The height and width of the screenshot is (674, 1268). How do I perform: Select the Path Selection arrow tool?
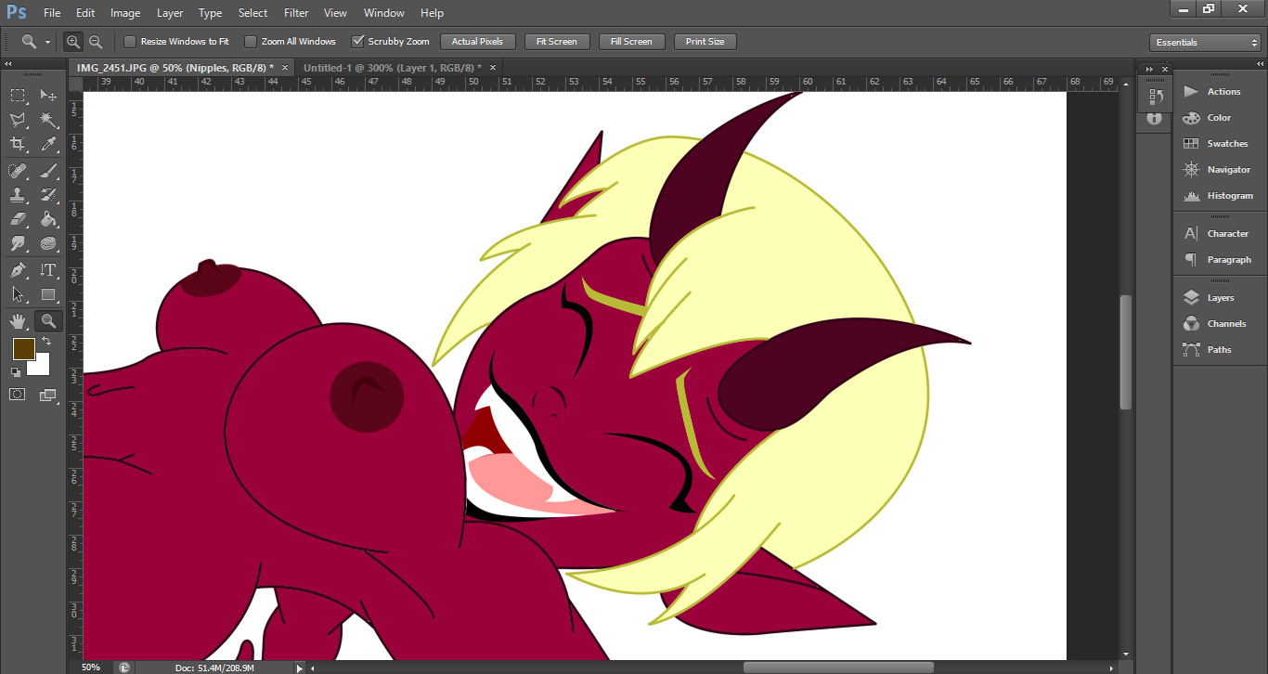(18, 294)
